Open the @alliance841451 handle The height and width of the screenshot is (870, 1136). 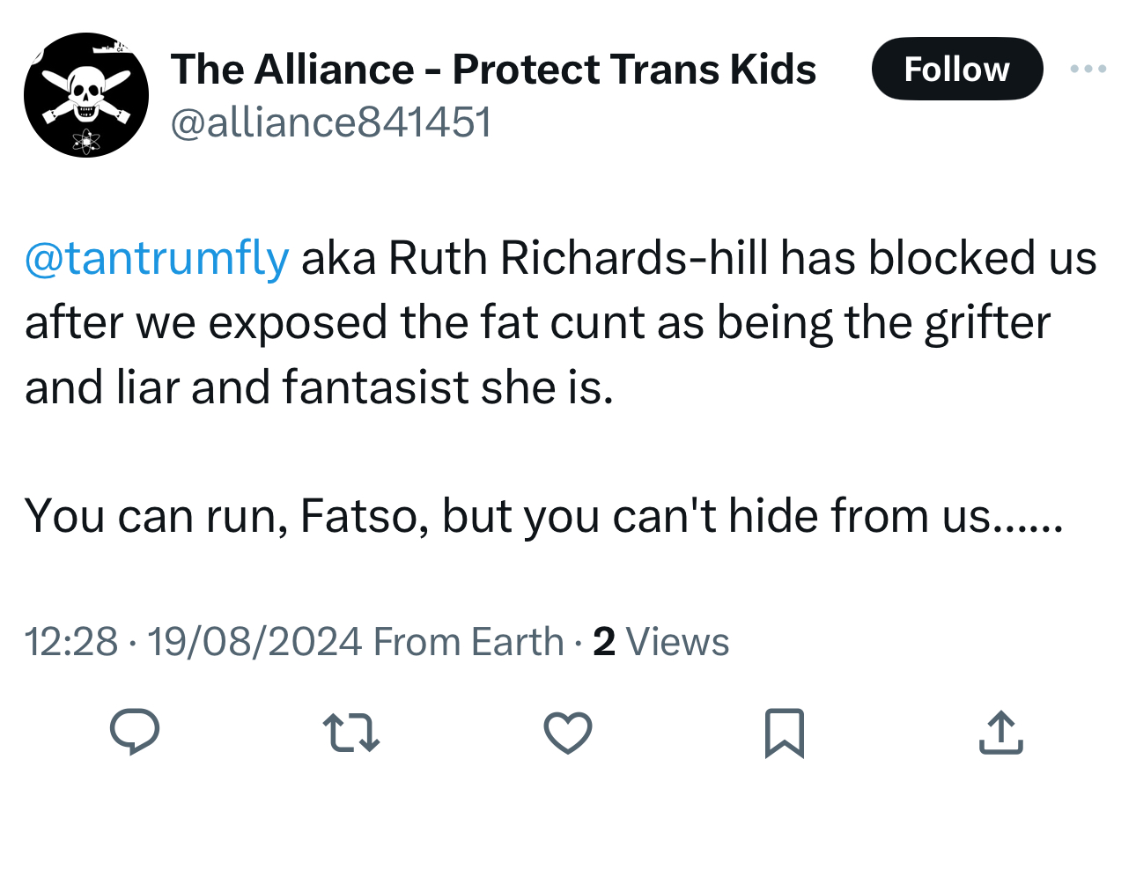[330, 122]
